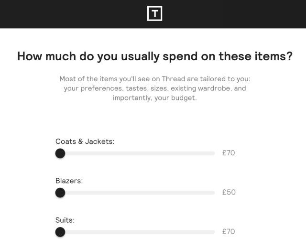The width and height of the screenshot is (306, 239).
Task: Select the Coats & Jackets label
Action: point(85,141)
